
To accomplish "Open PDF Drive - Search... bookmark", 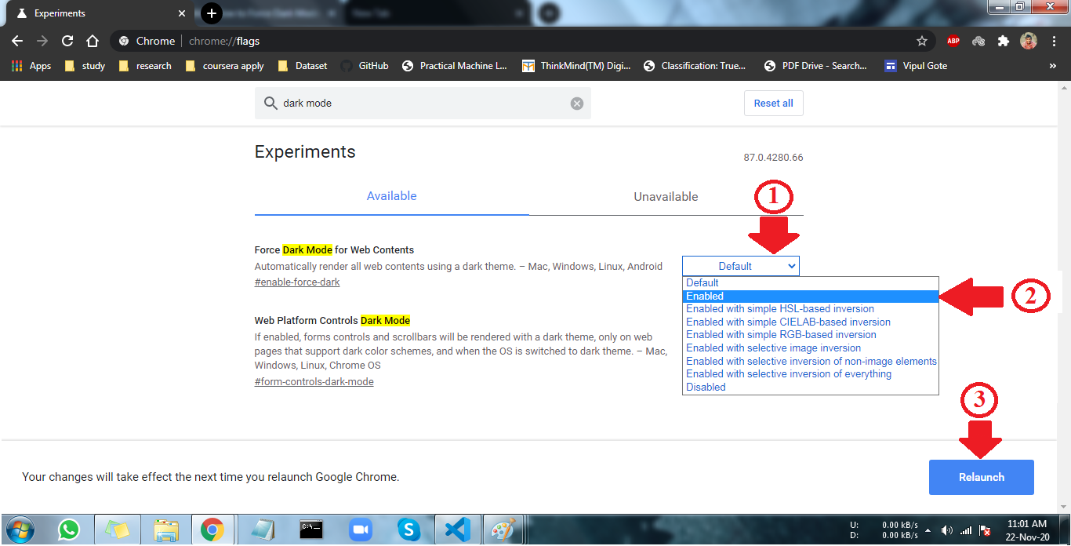I will click(815, 66).
